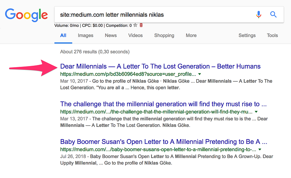
Task: Go to the Videos tab
Action: (135, 36)
